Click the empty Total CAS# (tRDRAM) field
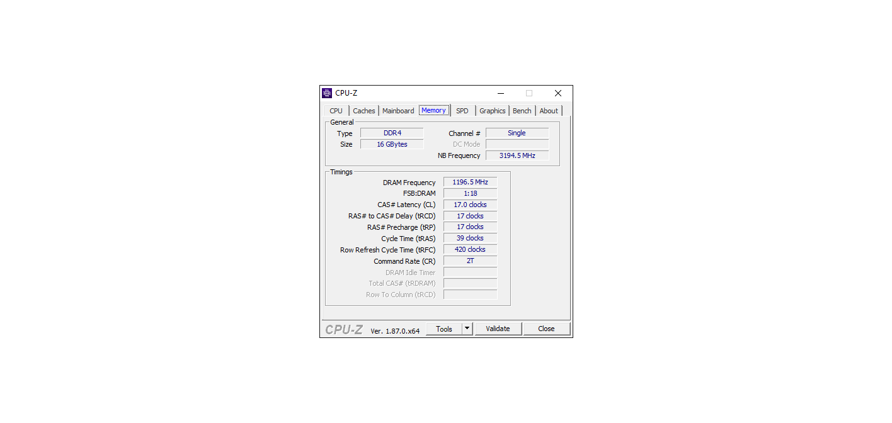Screen dimensions: 892x423 471,283
